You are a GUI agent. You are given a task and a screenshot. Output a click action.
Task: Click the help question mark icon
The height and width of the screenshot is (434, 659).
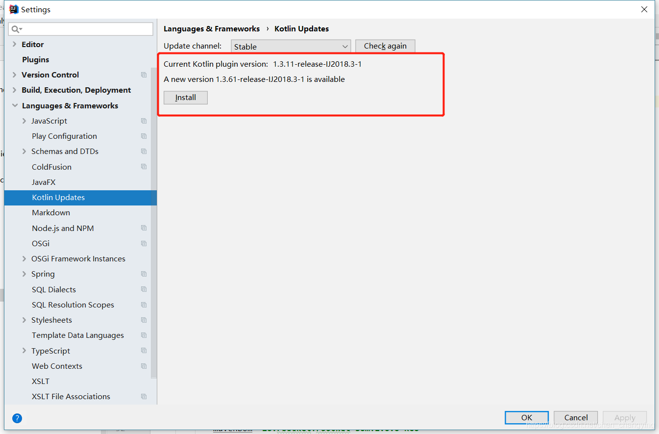coord(17,418)
